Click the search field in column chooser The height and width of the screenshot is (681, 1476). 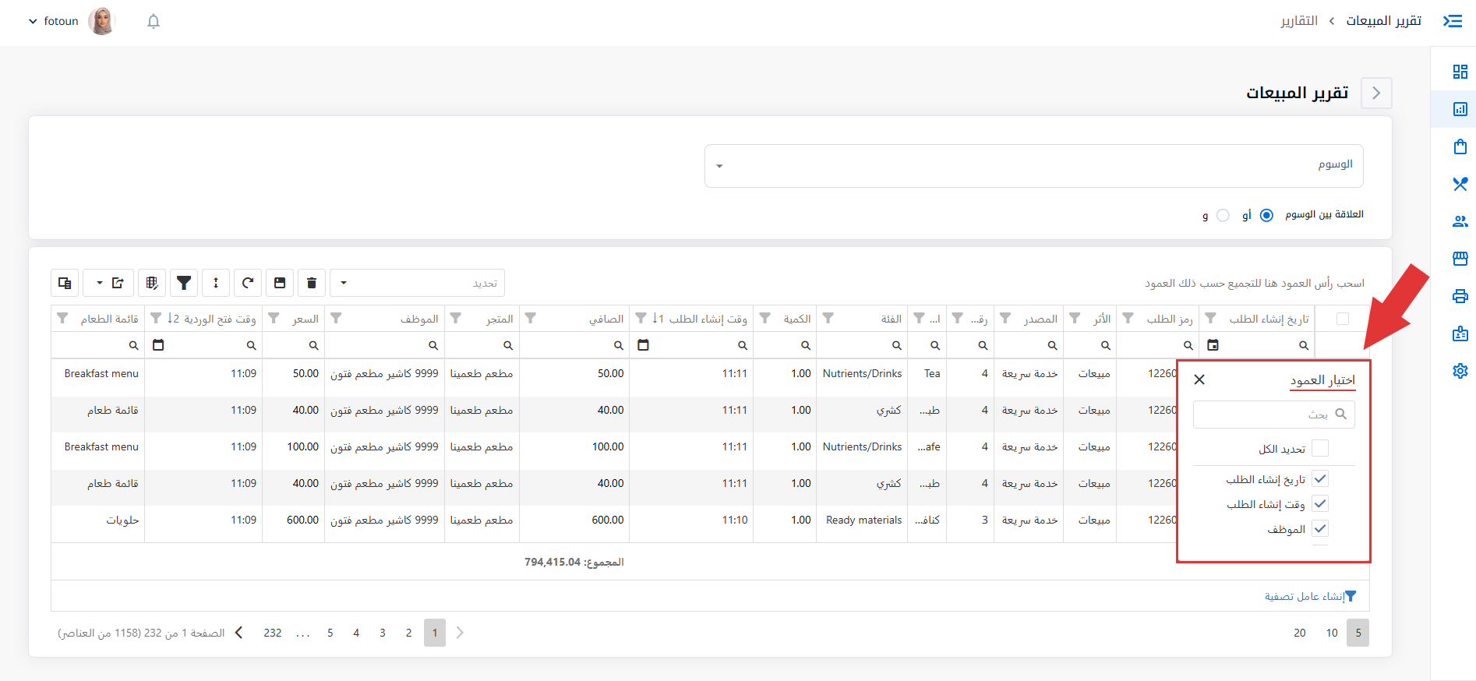[x=1274, y=415]
